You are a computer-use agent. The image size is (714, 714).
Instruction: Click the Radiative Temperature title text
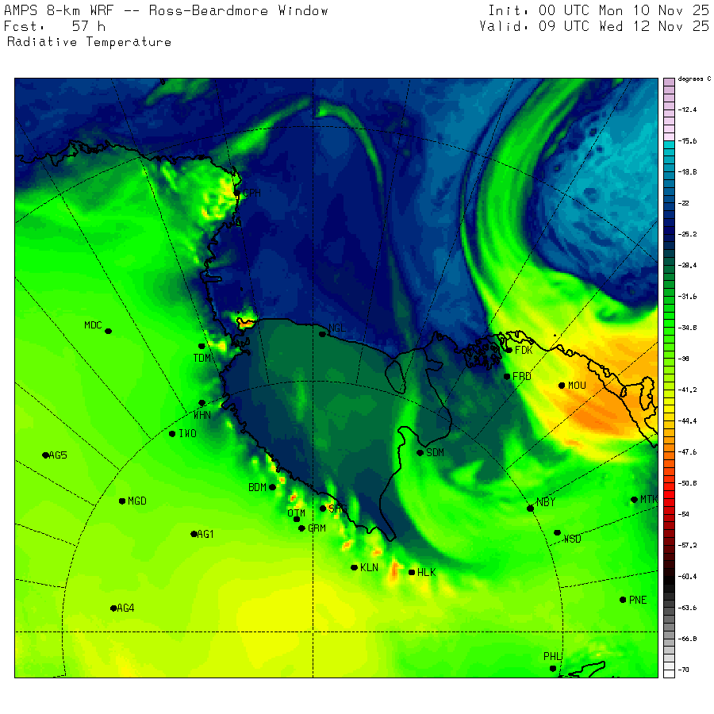coord(89,42)
